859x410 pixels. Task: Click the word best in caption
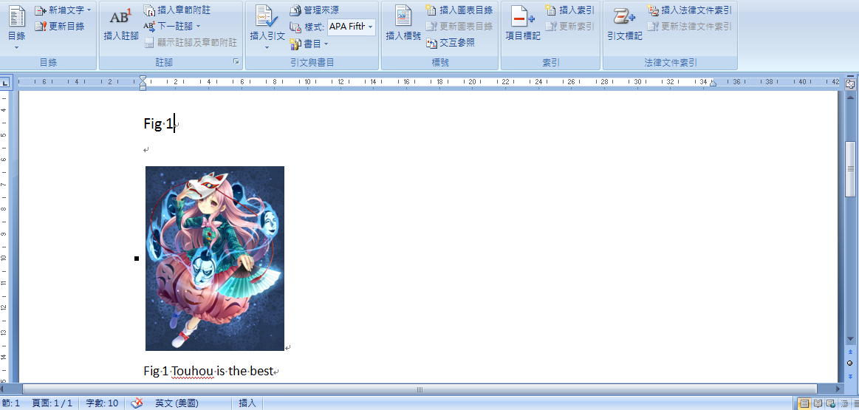261,371
